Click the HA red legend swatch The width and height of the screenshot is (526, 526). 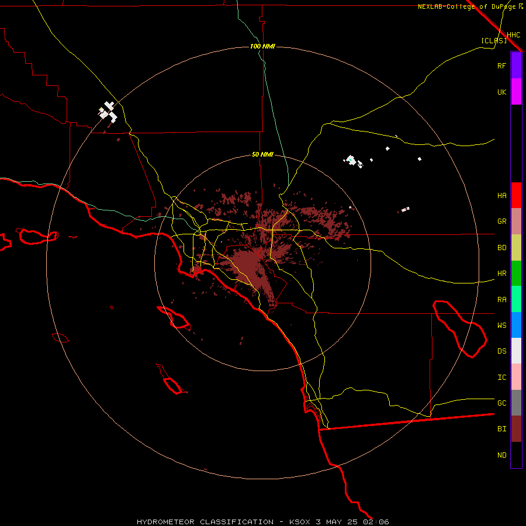click(516, 195)
